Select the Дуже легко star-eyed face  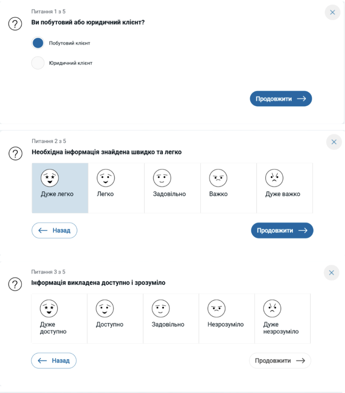pyautogui.click(x=60, y=188)
